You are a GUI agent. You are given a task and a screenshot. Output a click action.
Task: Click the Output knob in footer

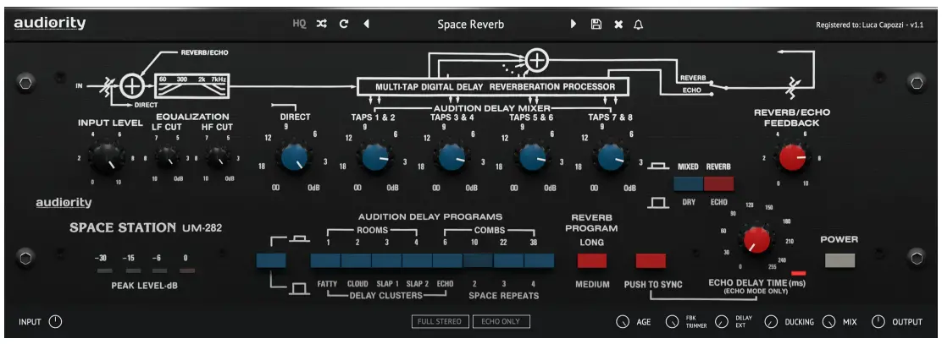point(878,322)
